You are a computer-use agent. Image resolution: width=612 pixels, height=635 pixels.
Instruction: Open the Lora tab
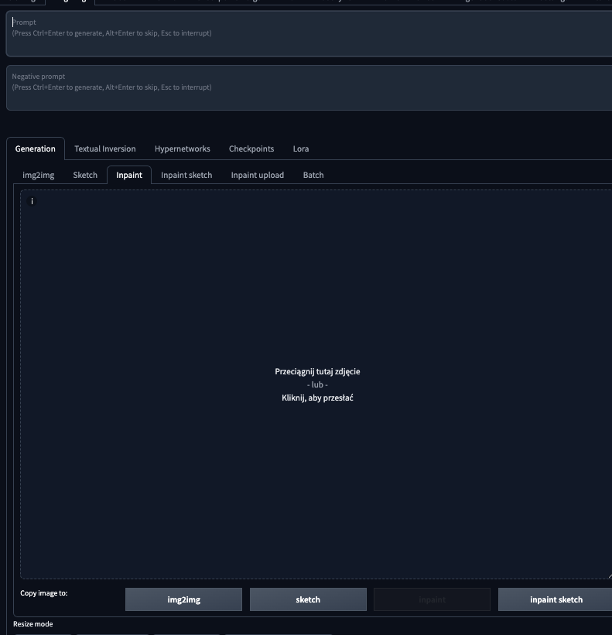pos(301,149)
